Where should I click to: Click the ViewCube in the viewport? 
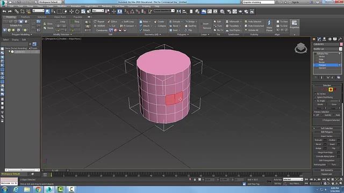pos(301,48)
